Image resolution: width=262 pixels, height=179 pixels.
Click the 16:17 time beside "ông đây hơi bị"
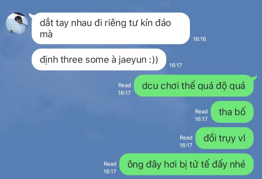point(110,171)
